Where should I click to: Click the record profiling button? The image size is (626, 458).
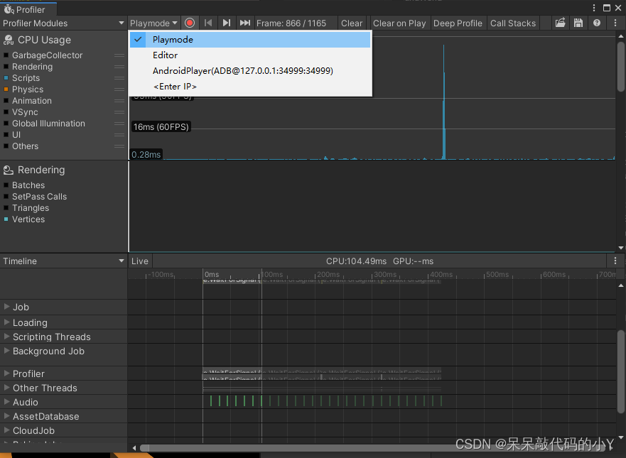point(190,23)
